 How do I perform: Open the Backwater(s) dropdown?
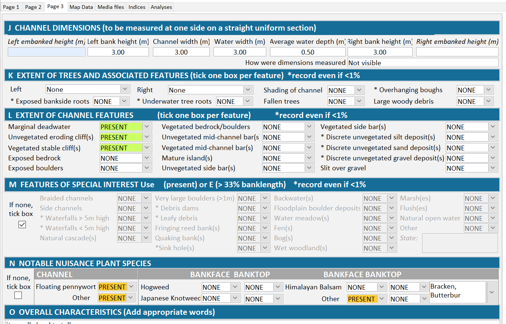[380, 198]
